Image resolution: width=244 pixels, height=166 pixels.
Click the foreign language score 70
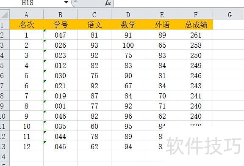162,96
